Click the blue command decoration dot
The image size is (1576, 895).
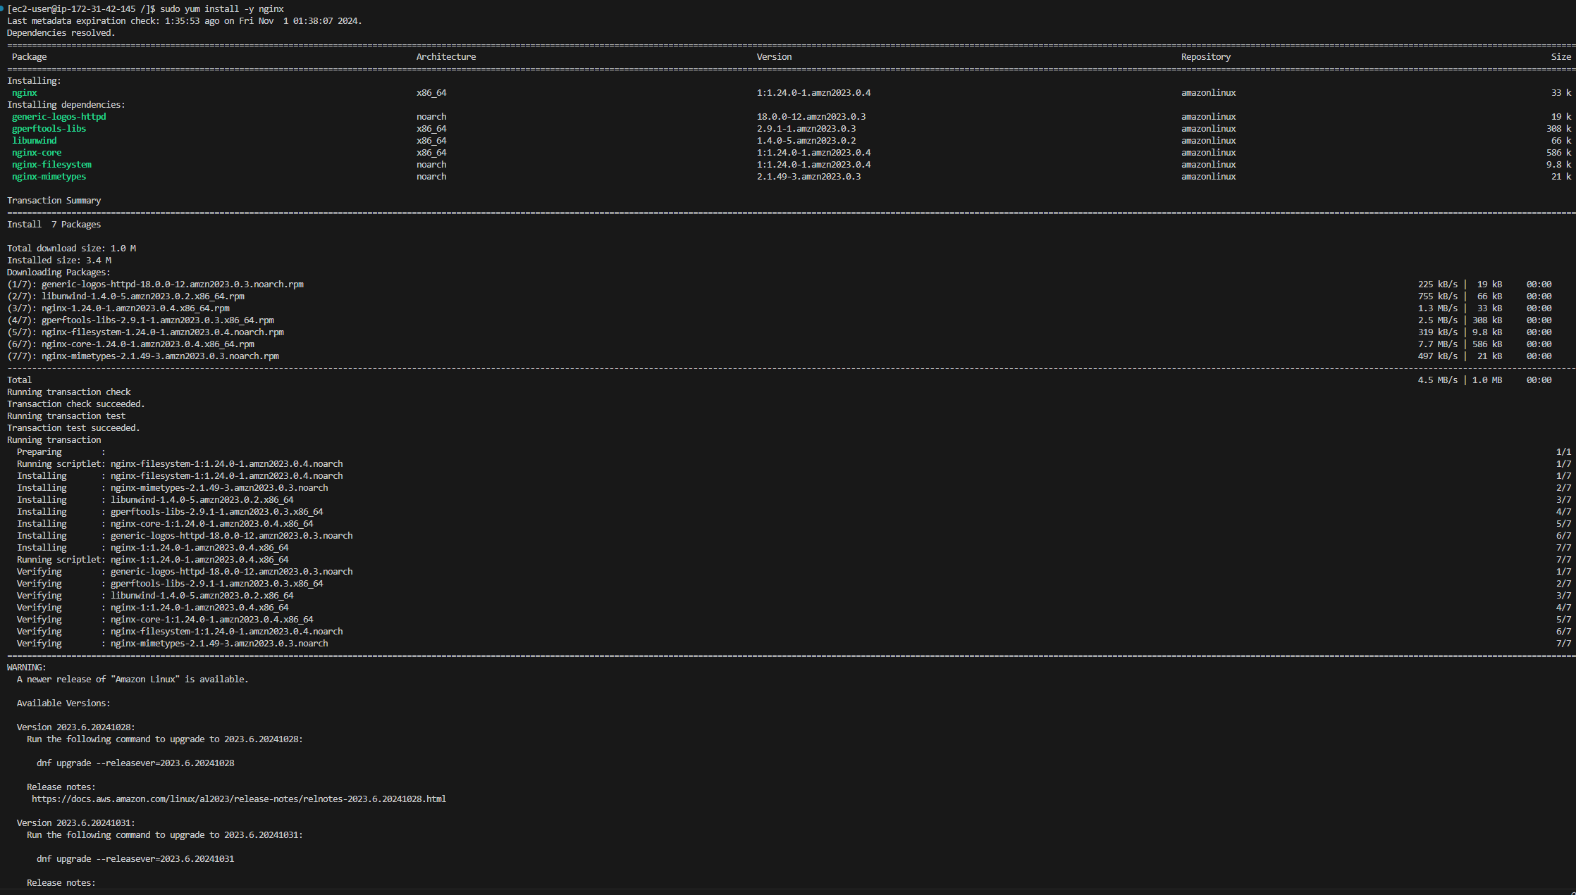[x=2, y=8]
